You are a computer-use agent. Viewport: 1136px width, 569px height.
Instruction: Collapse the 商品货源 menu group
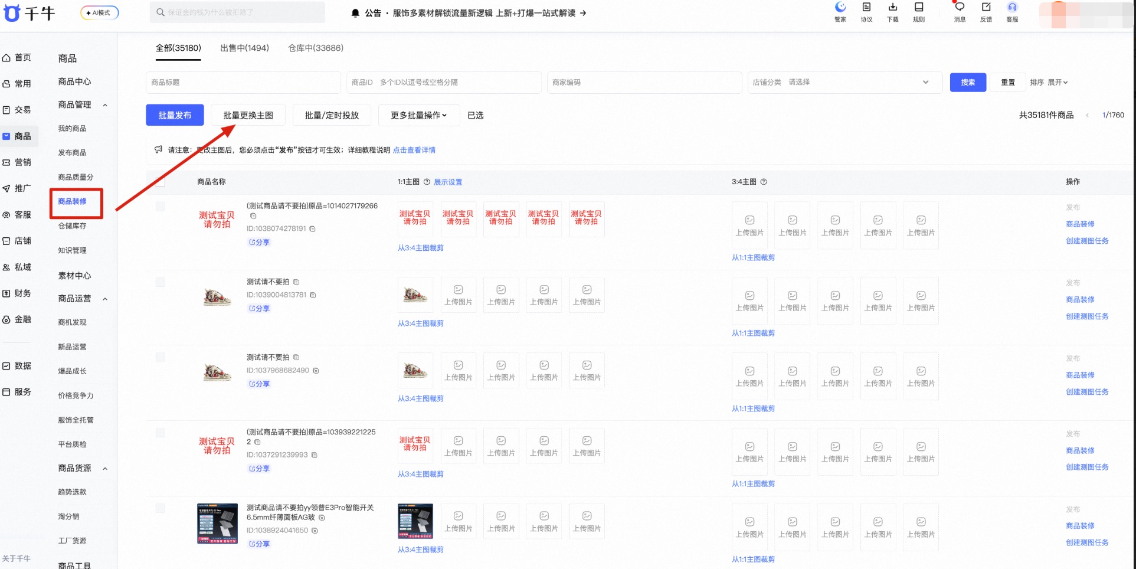tap(105, 469)
